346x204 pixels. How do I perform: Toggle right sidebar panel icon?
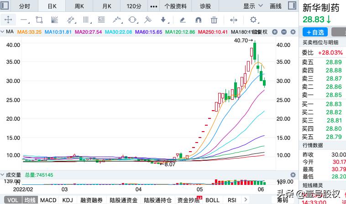click(x=292, y=5)
